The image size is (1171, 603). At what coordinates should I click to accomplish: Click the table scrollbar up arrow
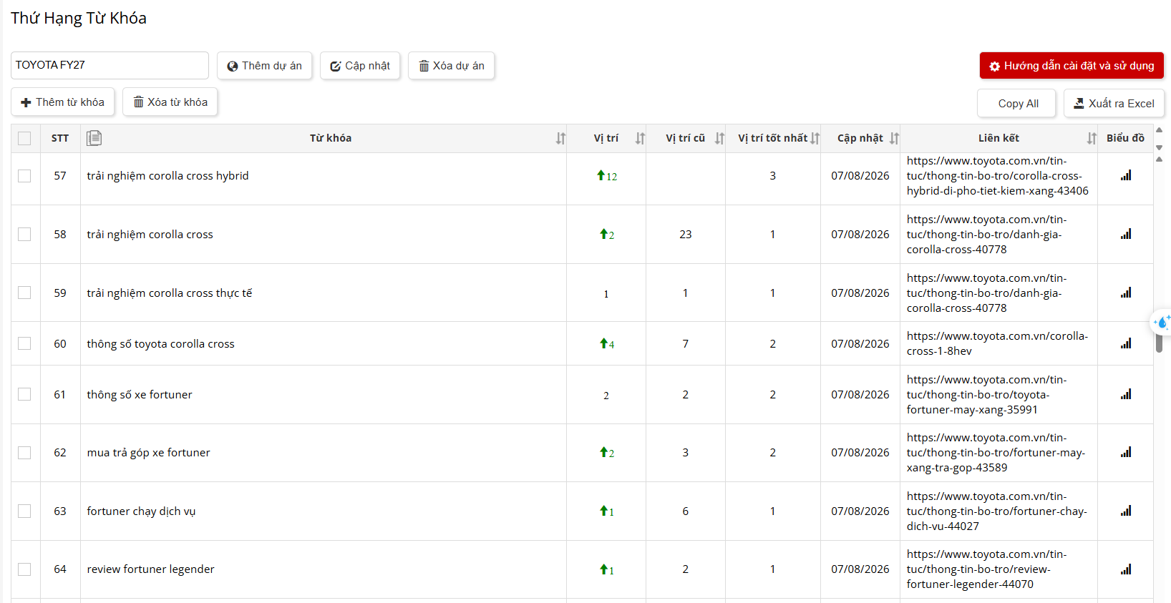[x=1159, y=130]
